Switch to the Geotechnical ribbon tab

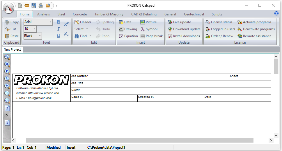[x=194, y=14]
